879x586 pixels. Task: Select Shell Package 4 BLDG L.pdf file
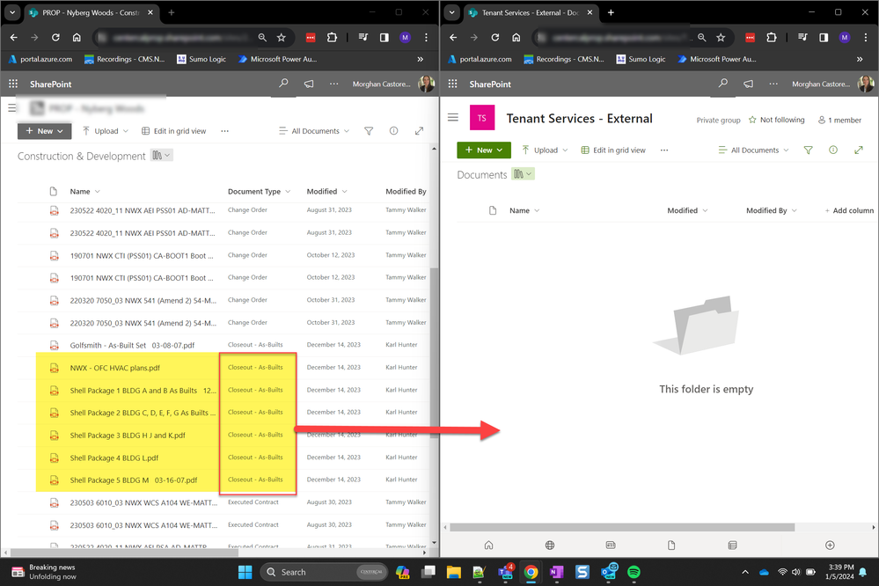[114, 458]
